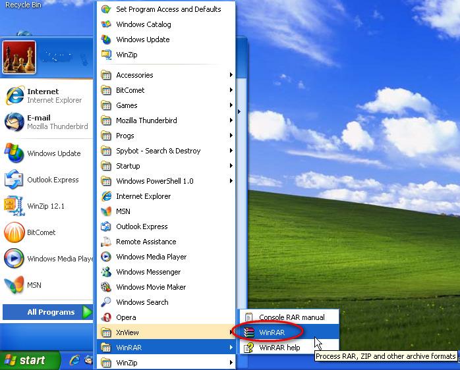Expand Windows PowerShell 1.0 submenu arrow

[231, 181]
